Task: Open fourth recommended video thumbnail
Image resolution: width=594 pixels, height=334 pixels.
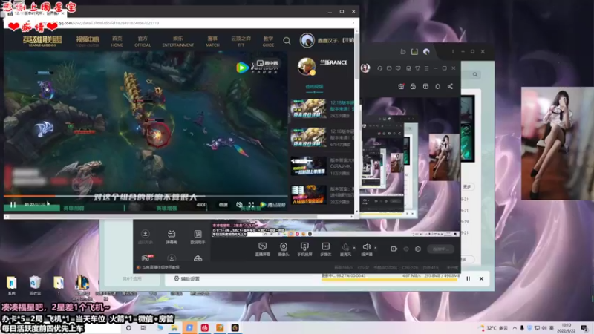Action: point(308,194)
